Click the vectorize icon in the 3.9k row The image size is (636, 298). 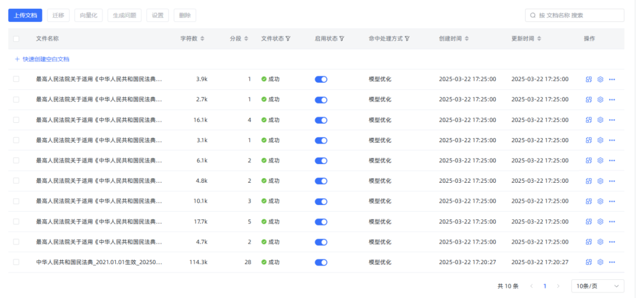pyautogui.click(x=589, y=79)
